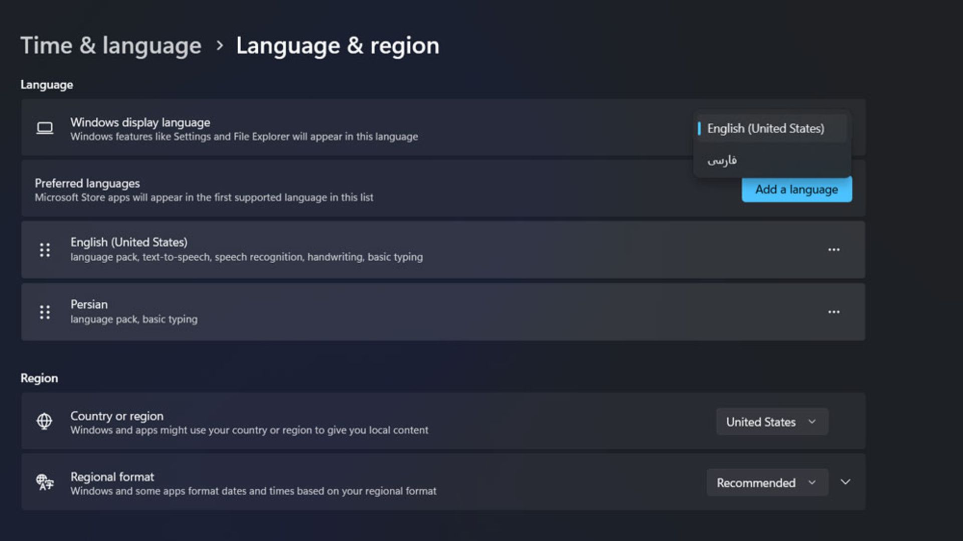
Task: Click the globe icon for Country or region
Action: click(45, 421)
